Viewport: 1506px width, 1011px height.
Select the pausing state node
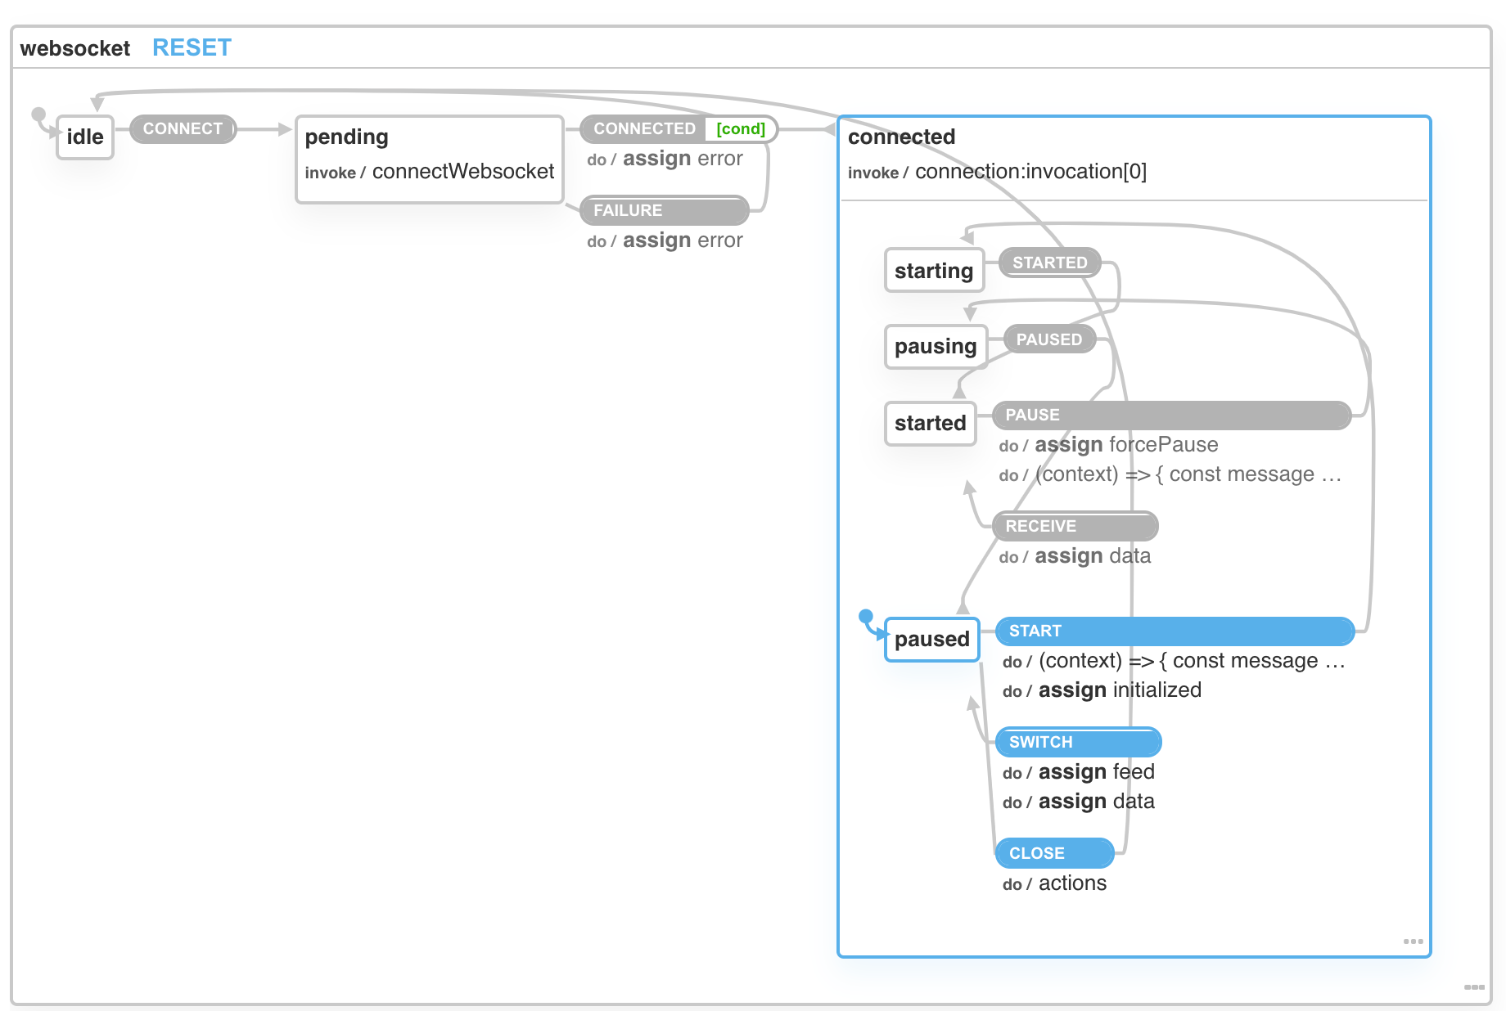[x=935, y=346]
